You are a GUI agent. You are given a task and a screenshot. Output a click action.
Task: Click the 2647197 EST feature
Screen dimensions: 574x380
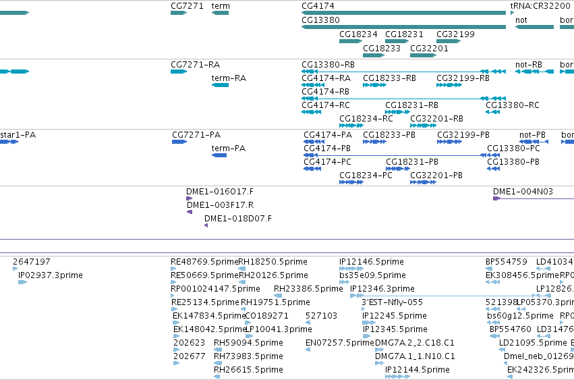15,269
